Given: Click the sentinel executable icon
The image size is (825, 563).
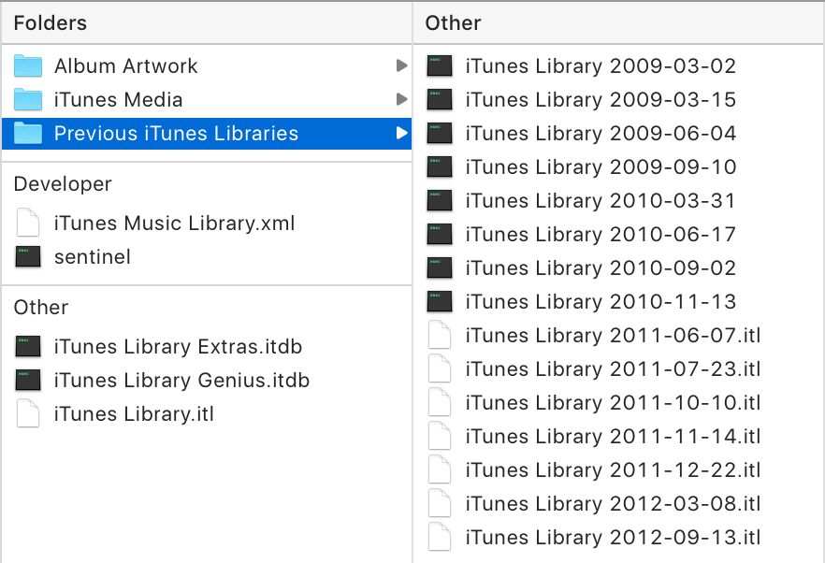Looking at the screenshot, I should (28, 257).
